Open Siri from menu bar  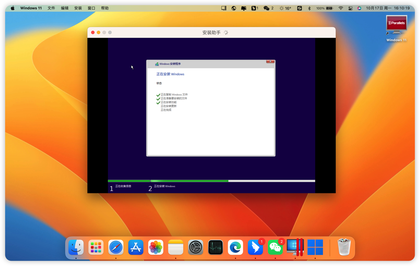(359, 8)
